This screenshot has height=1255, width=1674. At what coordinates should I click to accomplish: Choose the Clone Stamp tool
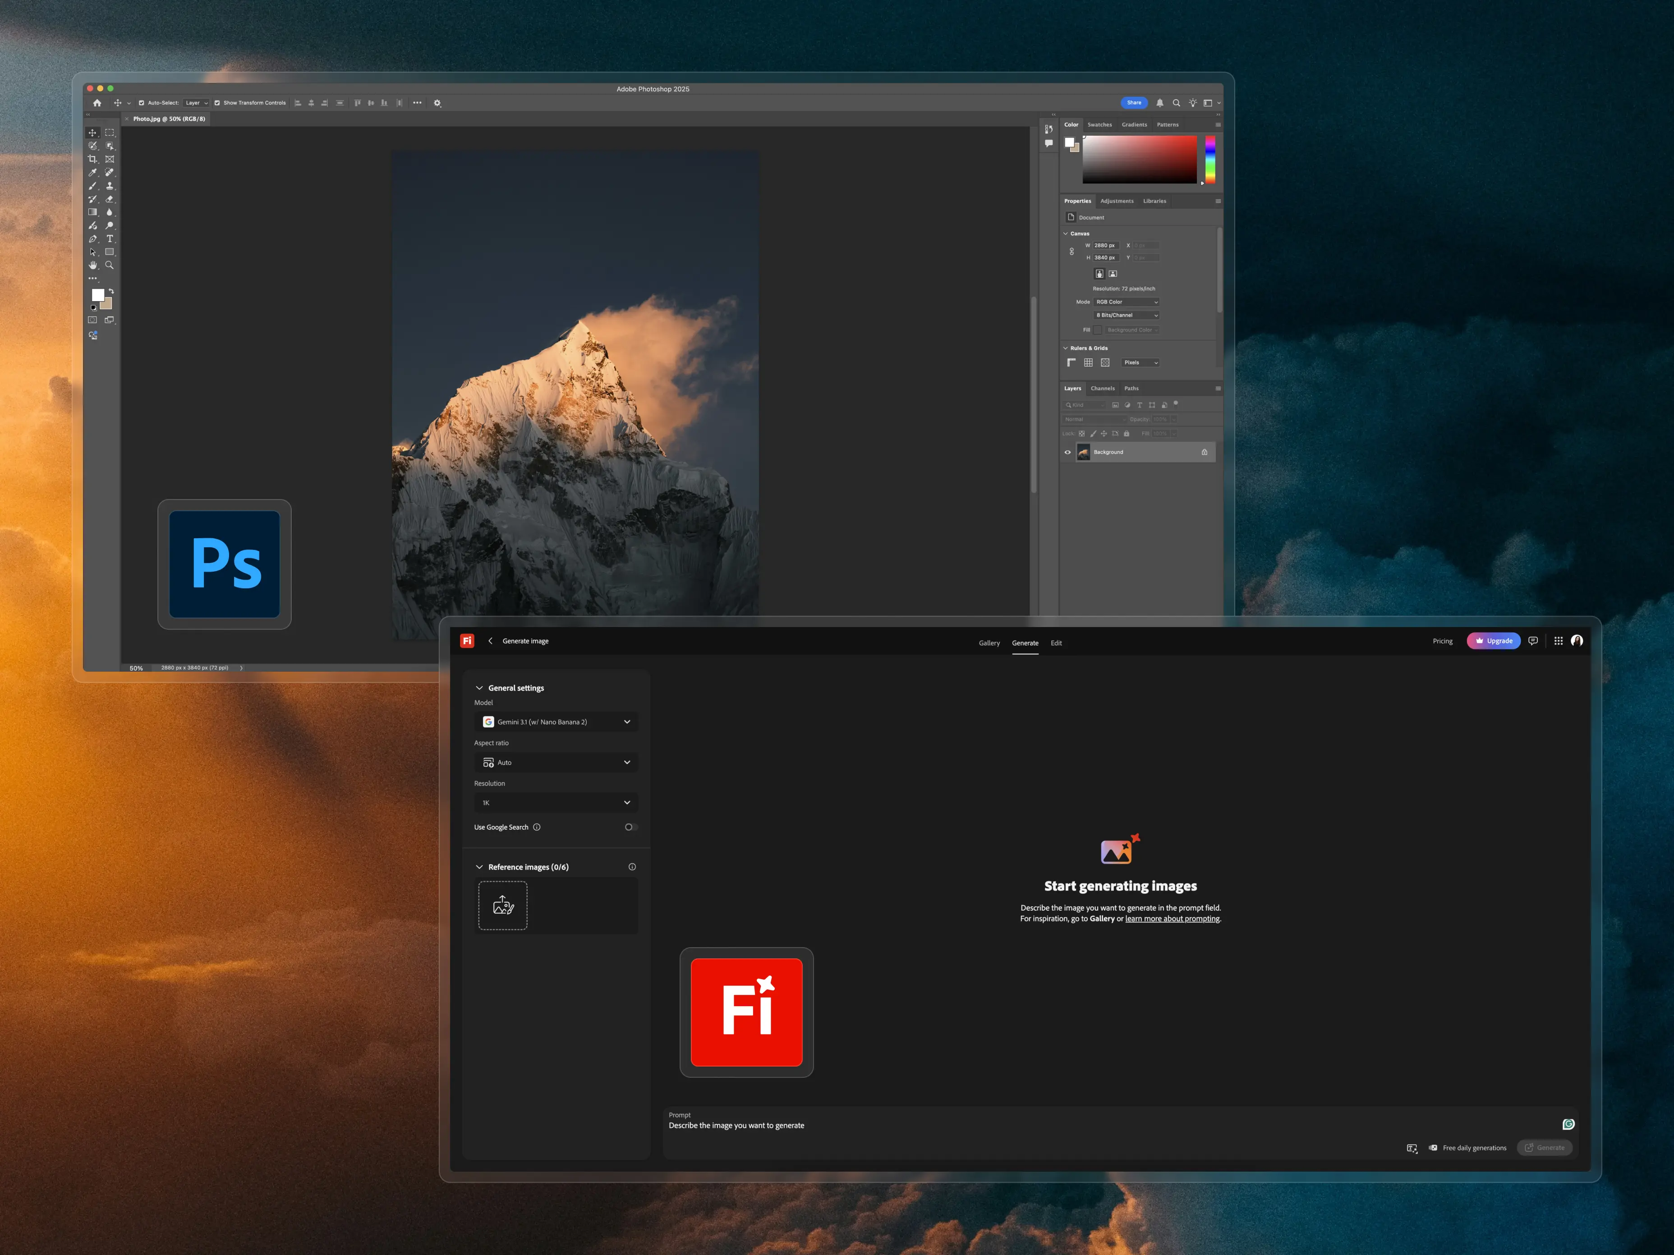(x=110, y=186)
